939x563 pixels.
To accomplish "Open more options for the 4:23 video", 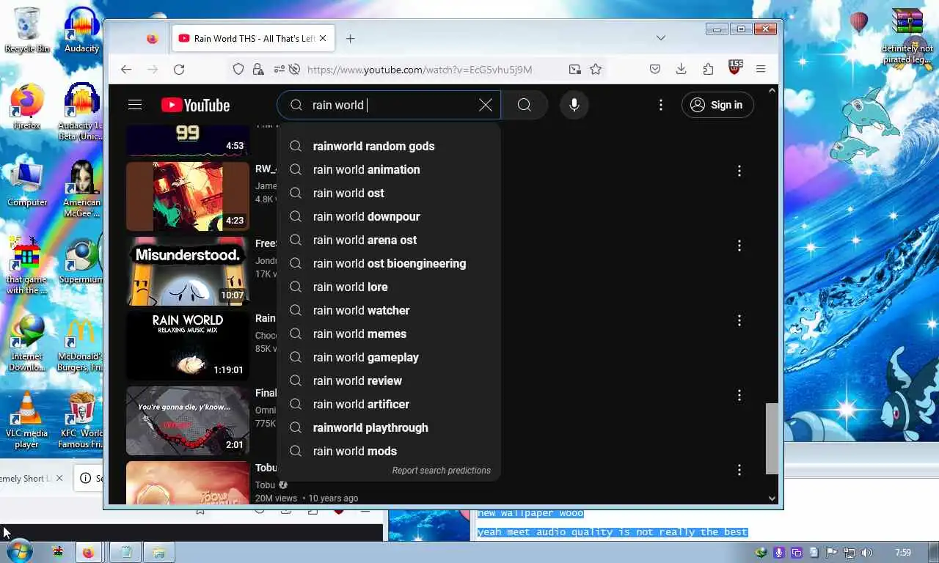I will pyautogui.click(x=739, y=171).
